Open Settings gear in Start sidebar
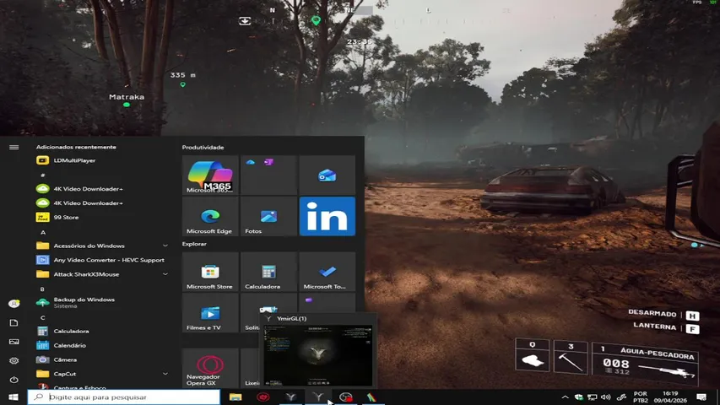 [14, 361]
